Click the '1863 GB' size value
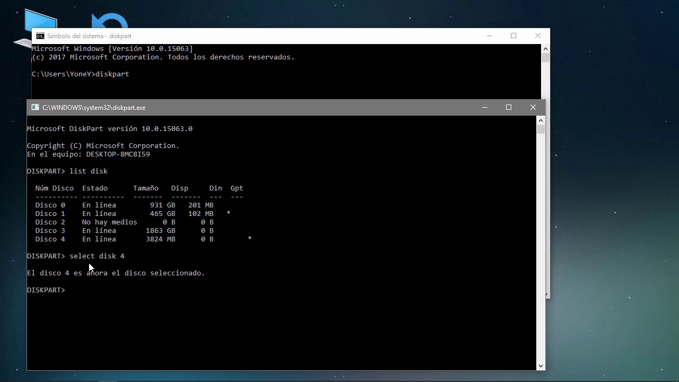679x382 pixels. coord(160,231)
